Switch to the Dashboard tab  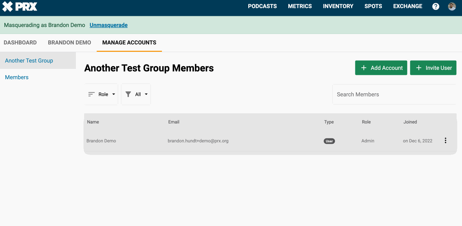point(20,42)
